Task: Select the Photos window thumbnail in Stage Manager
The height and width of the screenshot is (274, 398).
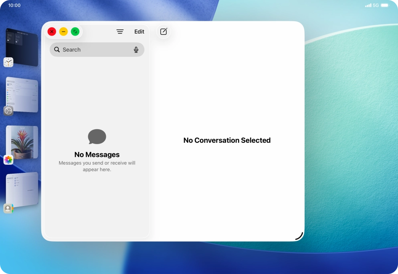Action: (x=22, y=142)
